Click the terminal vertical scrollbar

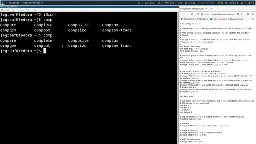coord(178,78)
